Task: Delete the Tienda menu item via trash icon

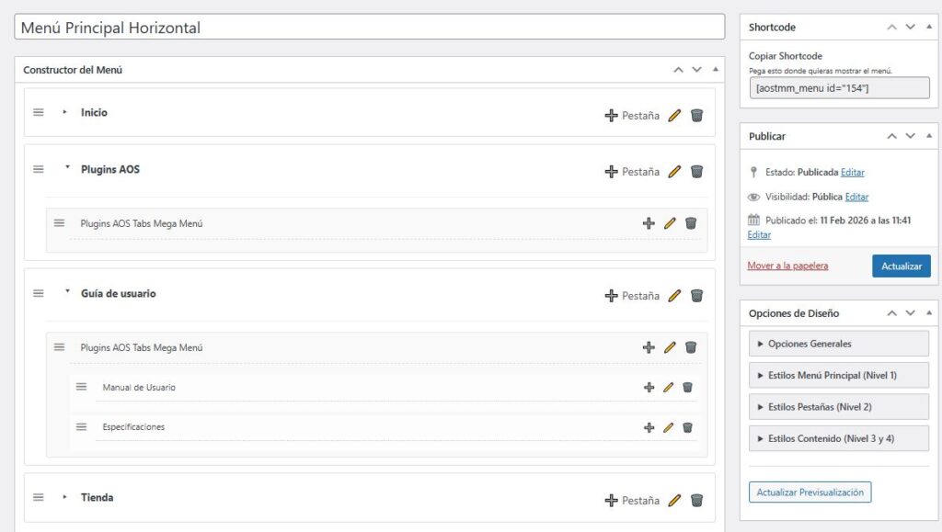Action: click(x=696, y=500)
